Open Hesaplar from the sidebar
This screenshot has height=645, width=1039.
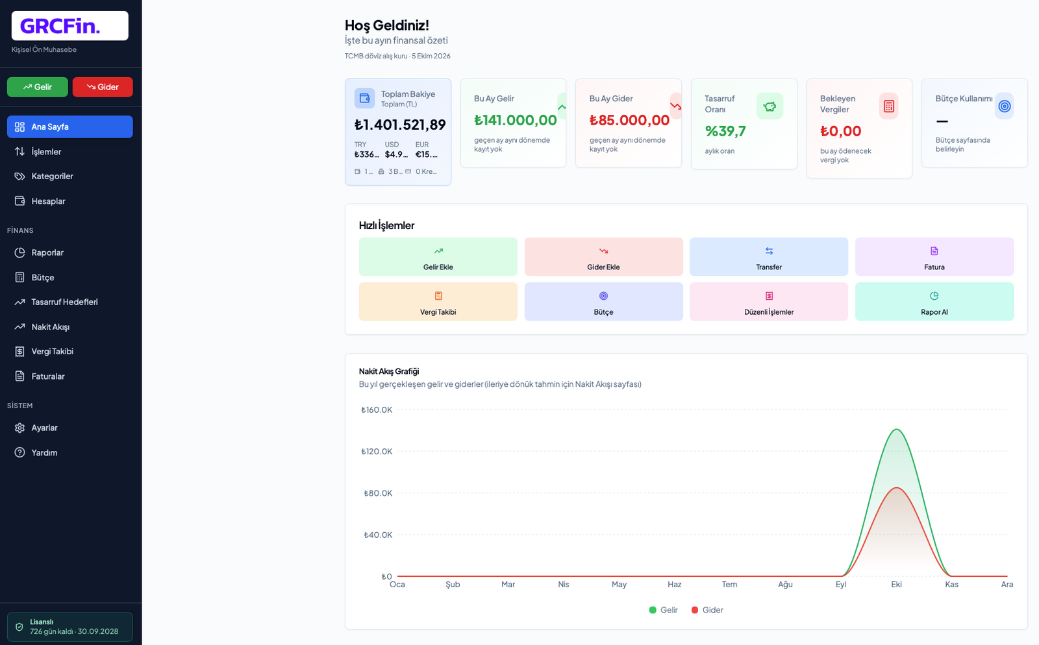[x=70, y=201]
